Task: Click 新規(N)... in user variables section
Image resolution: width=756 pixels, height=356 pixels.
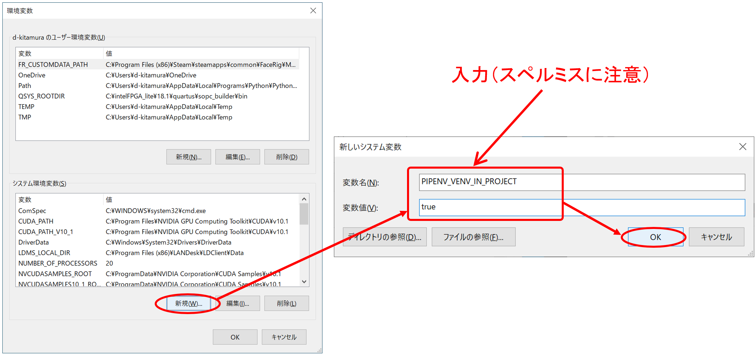Action: 189,157
